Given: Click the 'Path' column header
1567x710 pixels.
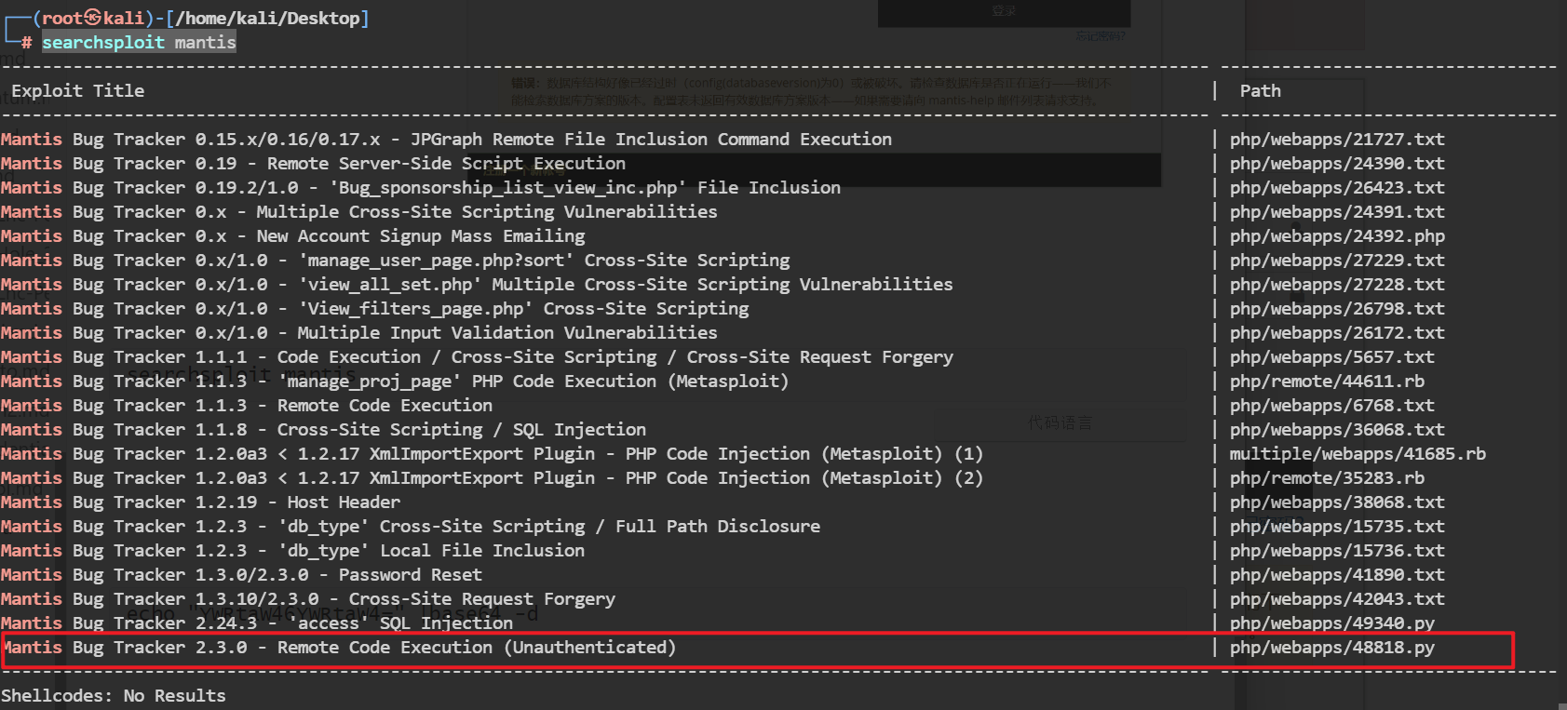Looking at the screenshot, I should (x=1260, y=90).
